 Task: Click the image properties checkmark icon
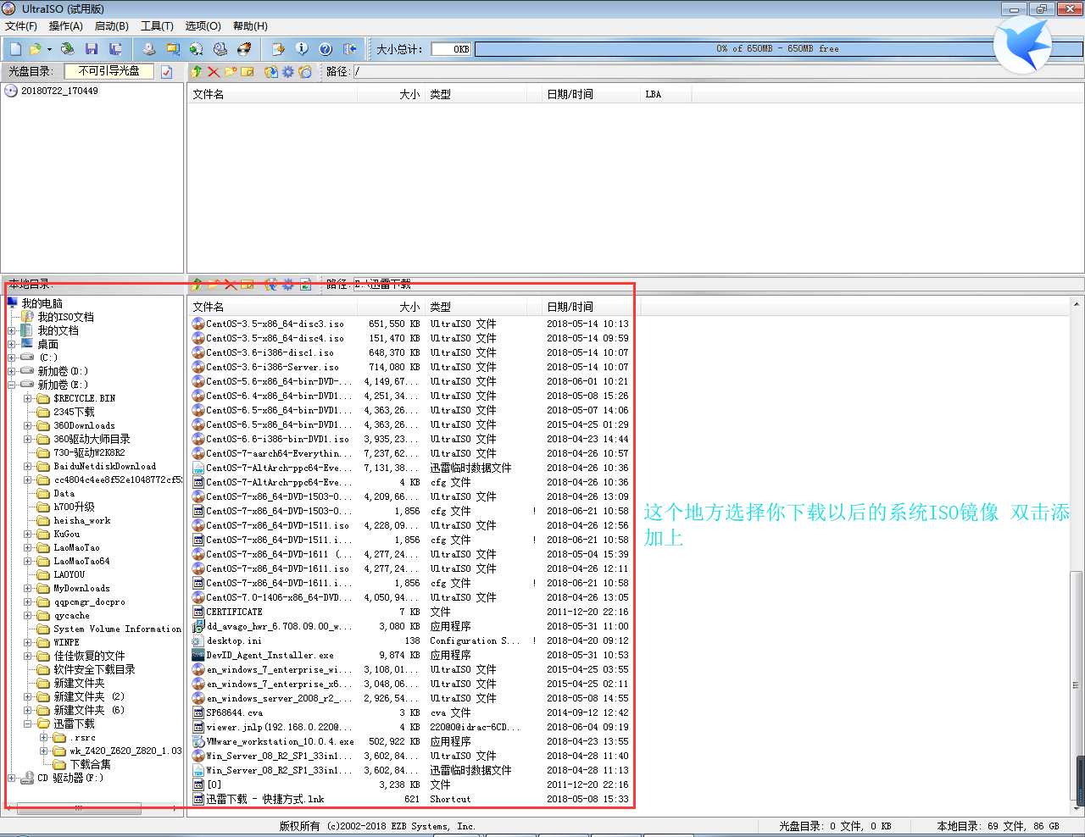[x=167, y=72]
